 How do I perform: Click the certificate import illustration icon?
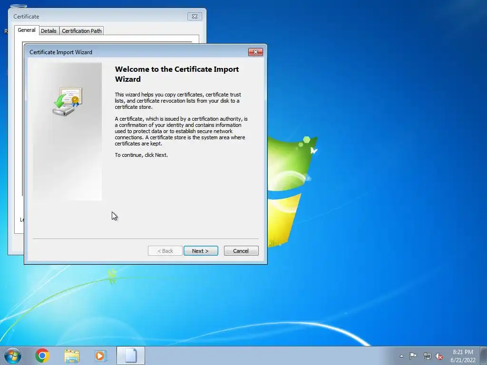(x=68, y=102)
